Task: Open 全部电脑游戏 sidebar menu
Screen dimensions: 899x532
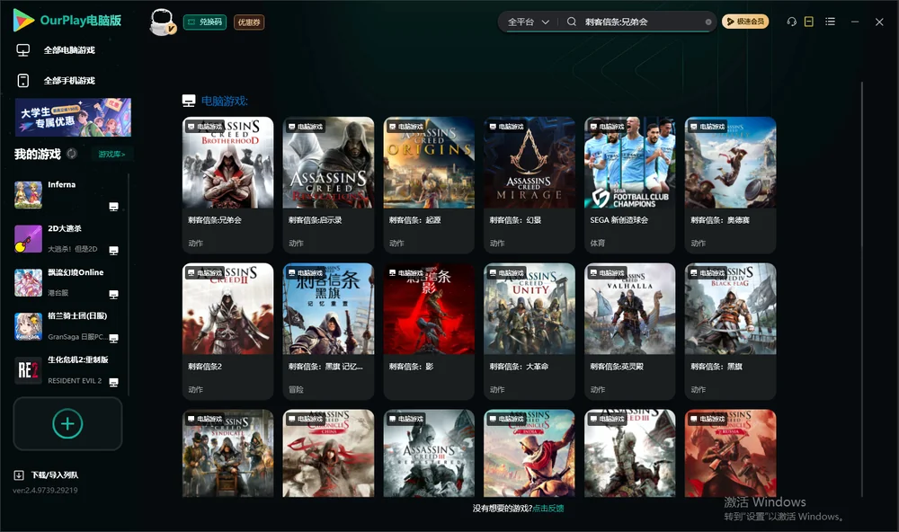Action: tap(69, 50)
